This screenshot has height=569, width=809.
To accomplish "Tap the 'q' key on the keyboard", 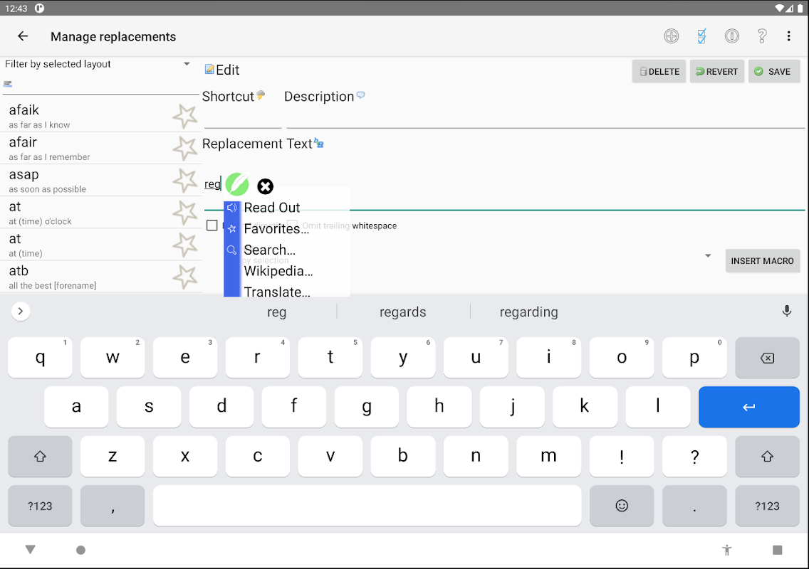I will tap(40, 358).
